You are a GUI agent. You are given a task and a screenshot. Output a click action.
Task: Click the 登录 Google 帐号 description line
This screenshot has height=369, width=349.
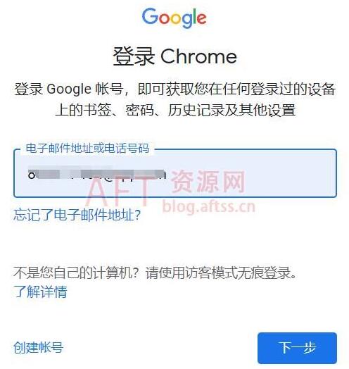(174, 89)
